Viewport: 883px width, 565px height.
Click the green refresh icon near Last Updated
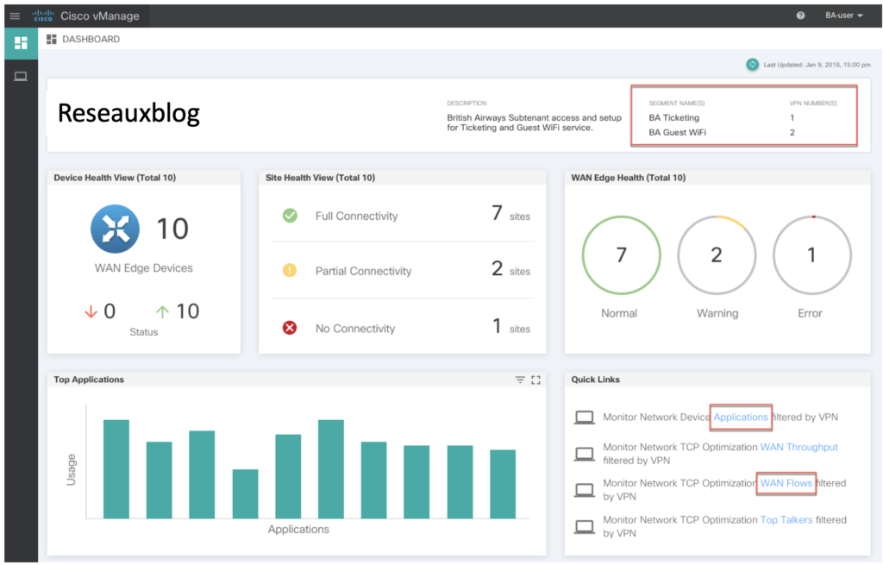[x=752, y=64]
